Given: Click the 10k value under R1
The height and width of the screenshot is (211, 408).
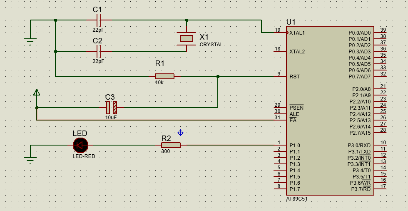Looking at the screenshot, I should pyautogui.click(x=159, y=83).
